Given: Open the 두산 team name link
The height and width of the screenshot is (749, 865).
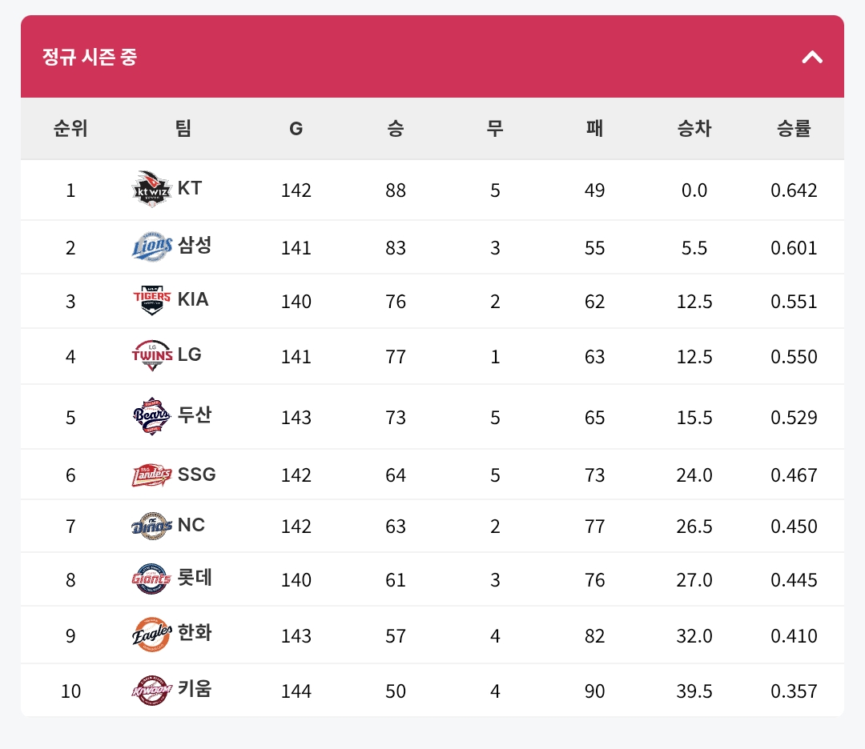Looking at the screenshot, I should pyautogui.click(x=195, y=415).
